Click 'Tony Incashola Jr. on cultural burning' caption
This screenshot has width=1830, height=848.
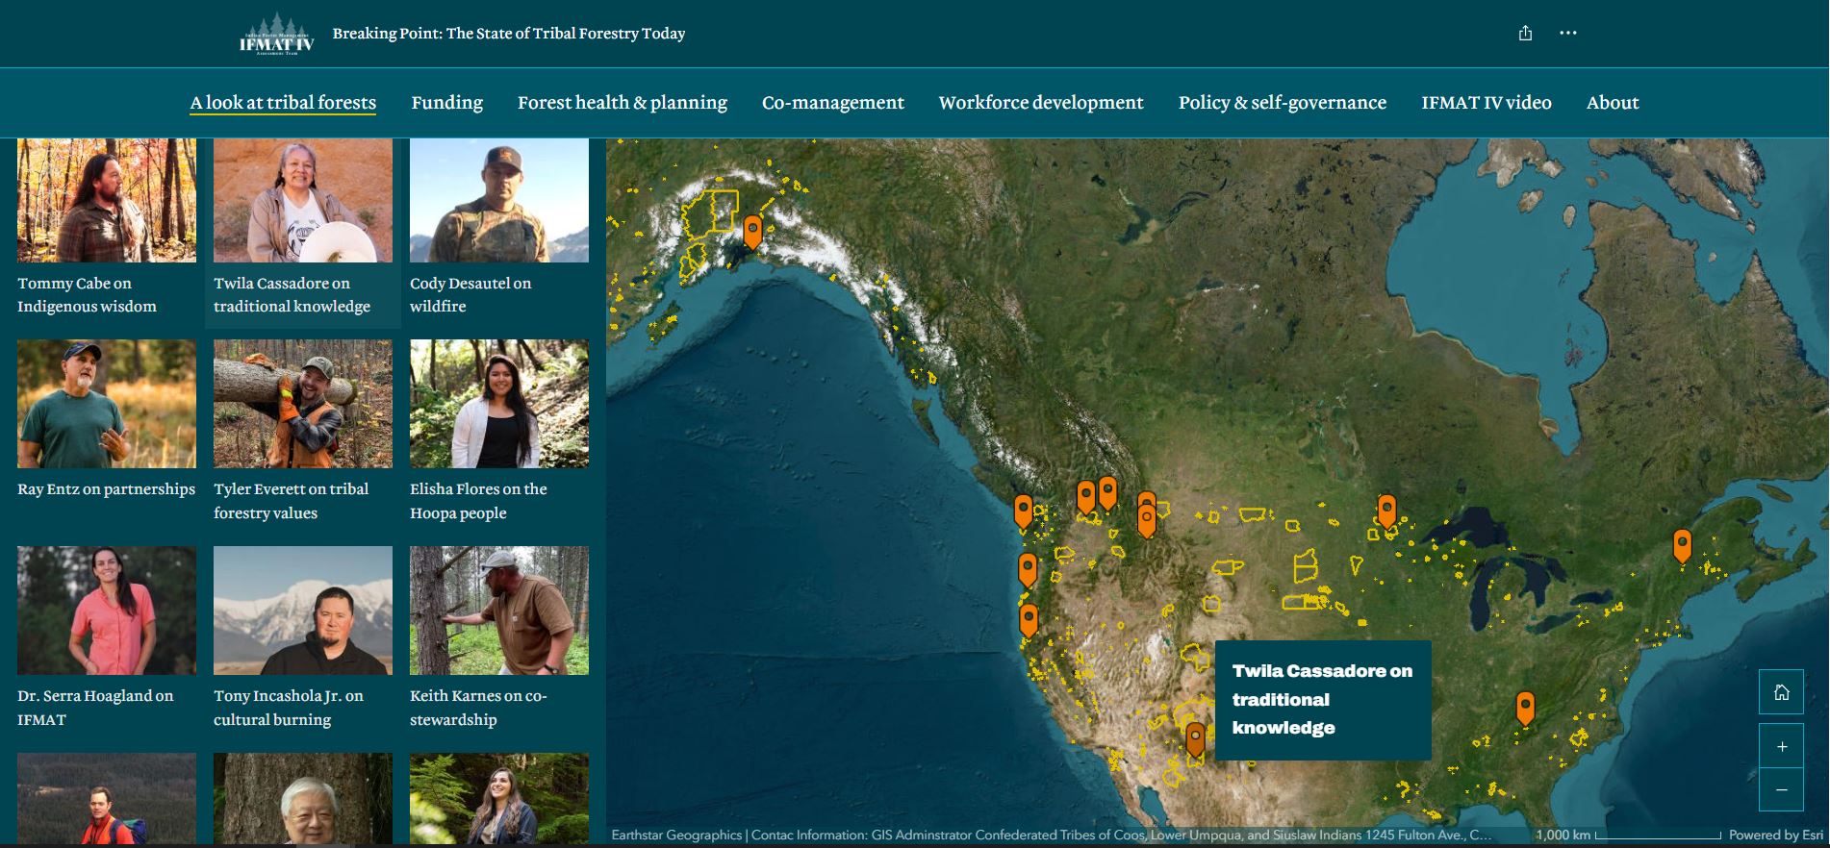tap(289, 708)
